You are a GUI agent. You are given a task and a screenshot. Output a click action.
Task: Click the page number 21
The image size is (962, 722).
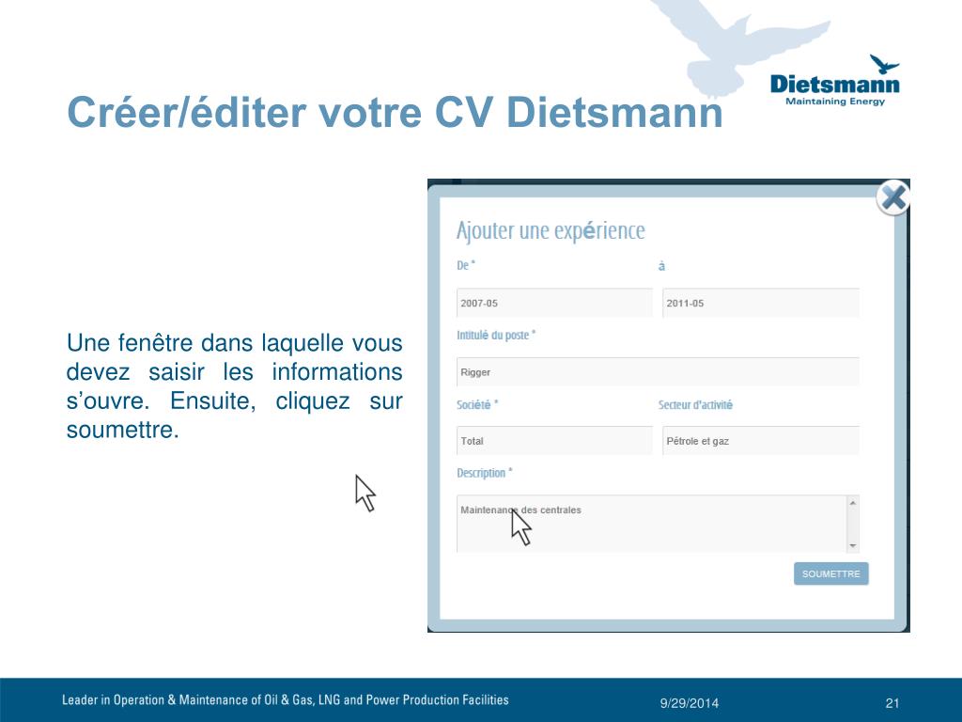(892, 703)
